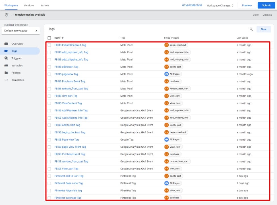Image resolution: width=277 pixels, height=205 pixels.
Task: Dismiss the template update notice
Action: point(267,15)
